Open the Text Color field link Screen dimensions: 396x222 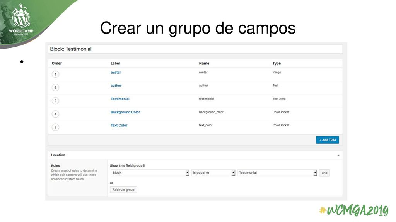tap(119, 125)
